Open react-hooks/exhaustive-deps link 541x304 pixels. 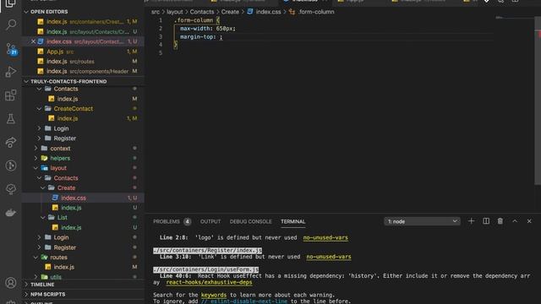pyautogui.click(x=209, y=282)
